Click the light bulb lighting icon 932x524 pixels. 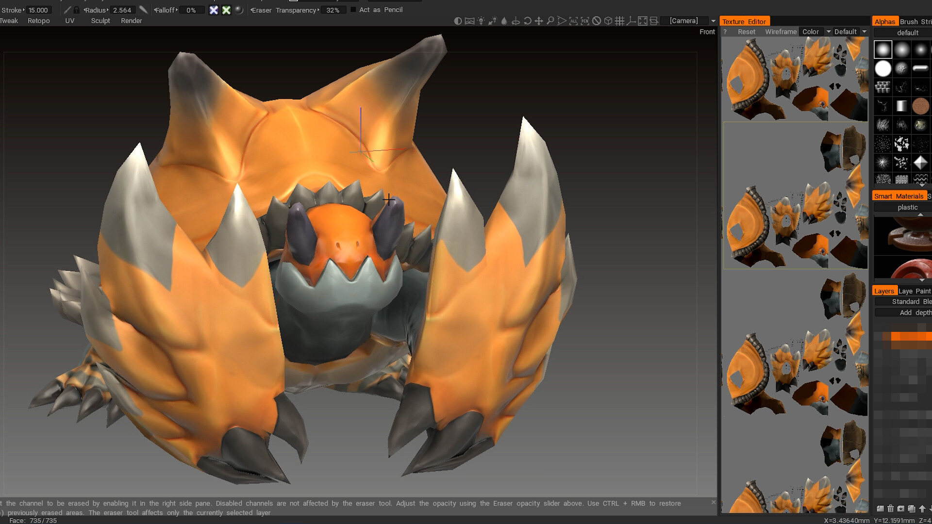481,21
